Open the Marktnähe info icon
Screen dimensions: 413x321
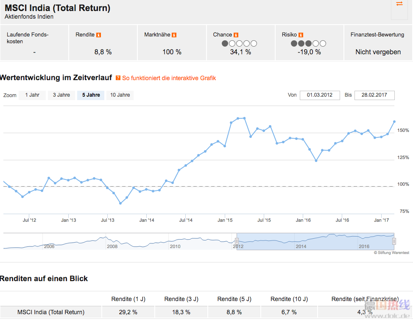(174, 35)
